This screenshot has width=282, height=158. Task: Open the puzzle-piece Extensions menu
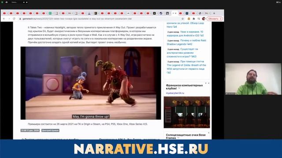(194, 18)
